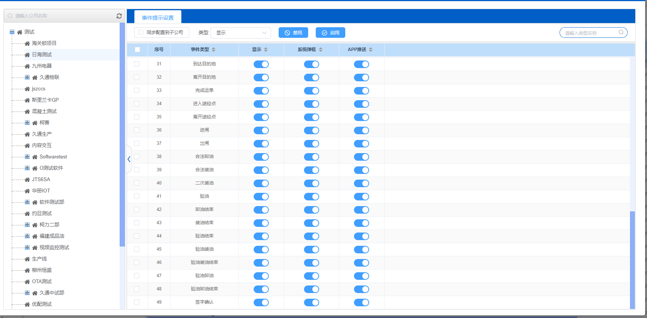This screenshot has width=647, height=318.
Task: Click the house icon next to 海关锁项目
Action: pyautogui.click(x=27, y=43)
